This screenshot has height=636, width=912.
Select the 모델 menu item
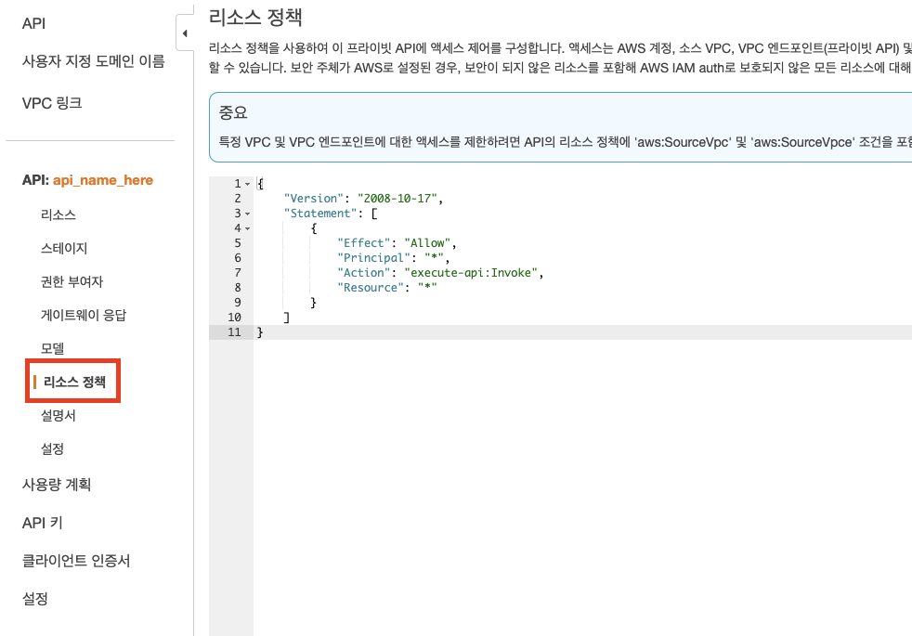[x=52, y=348]
